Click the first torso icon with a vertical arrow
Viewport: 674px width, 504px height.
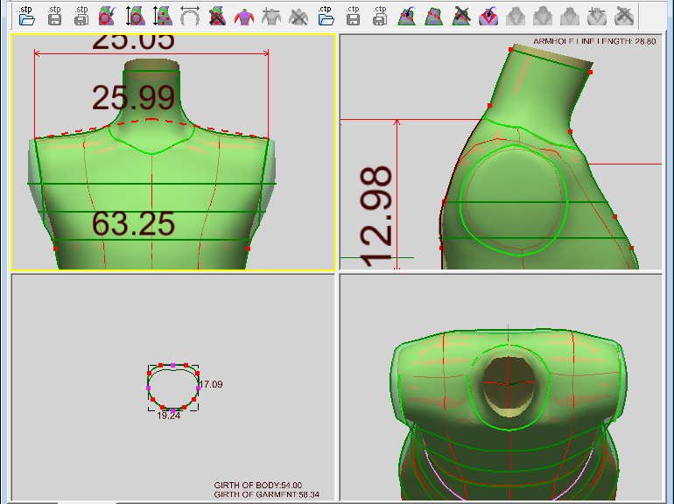click(134, 16)
